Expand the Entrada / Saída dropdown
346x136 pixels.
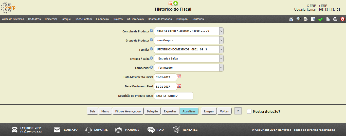(x=221, y=59)
